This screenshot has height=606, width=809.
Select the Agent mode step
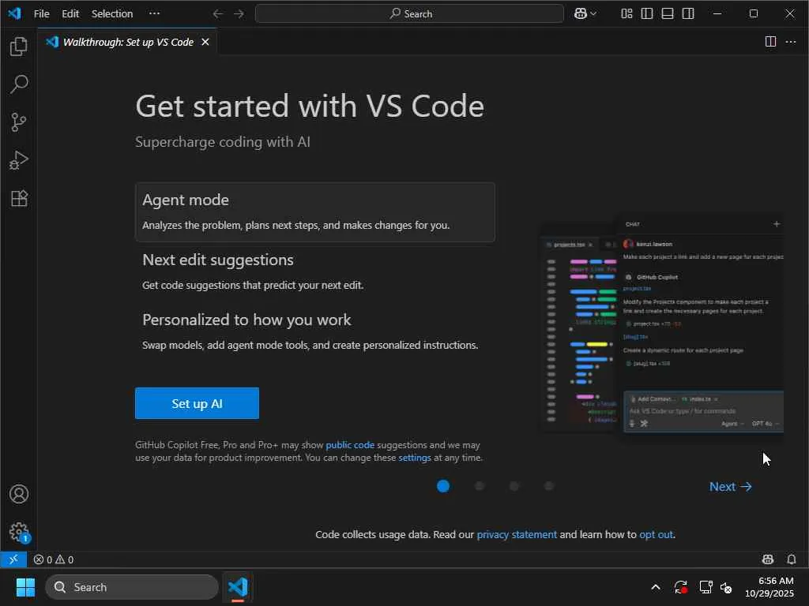pyautogui.click(x=314, y=211)
